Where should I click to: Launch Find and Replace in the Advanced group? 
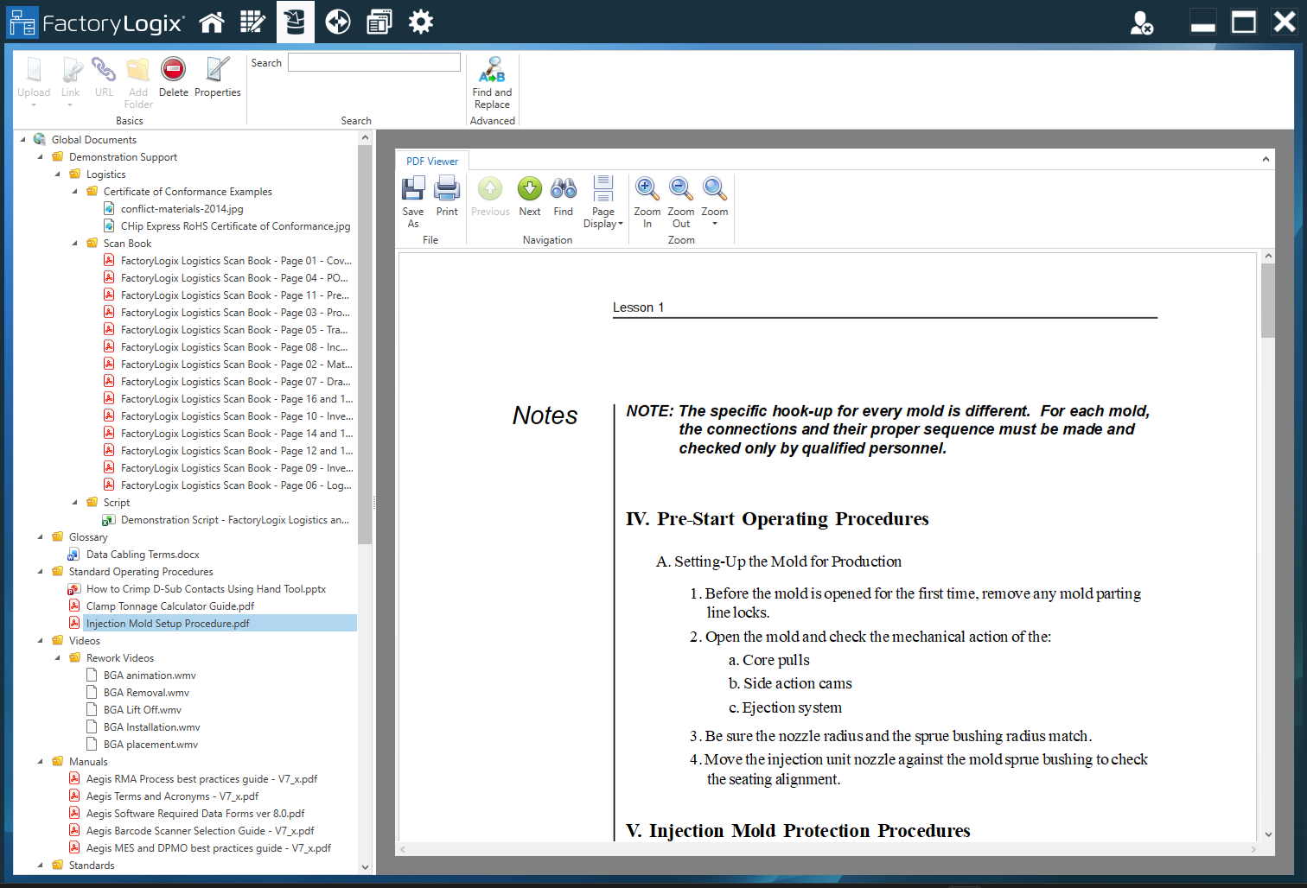tap(492, 82)
